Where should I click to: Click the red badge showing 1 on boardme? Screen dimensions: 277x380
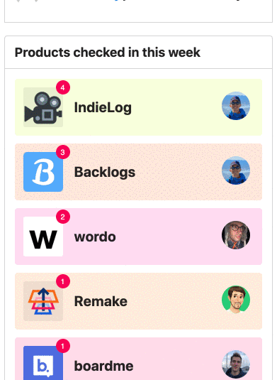pos(63,346)
